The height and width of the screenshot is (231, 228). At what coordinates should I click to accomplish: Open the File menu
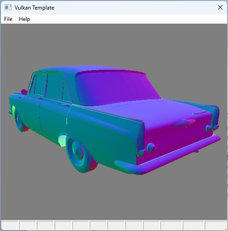tap(8, 19)
